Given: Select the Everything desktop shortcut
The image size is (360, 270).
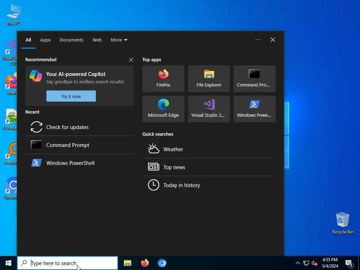Looking at the screenshot, I should (10, 154).
